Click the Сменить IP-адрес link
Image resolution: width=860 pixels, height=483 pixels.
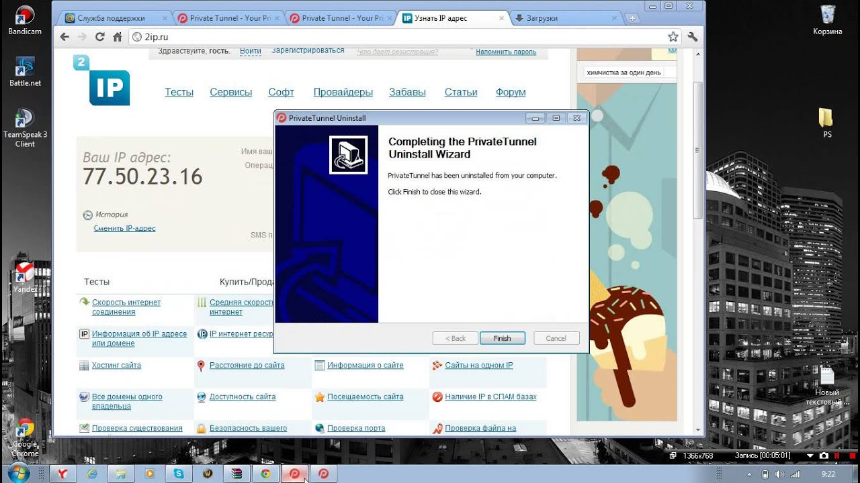point(125,229)
